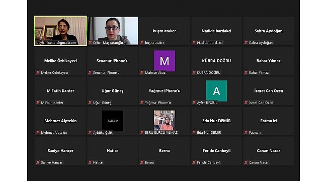Click the muted mic icon for İsmet Can Özen
Screen dimensions: 327x181
point(246,103)
